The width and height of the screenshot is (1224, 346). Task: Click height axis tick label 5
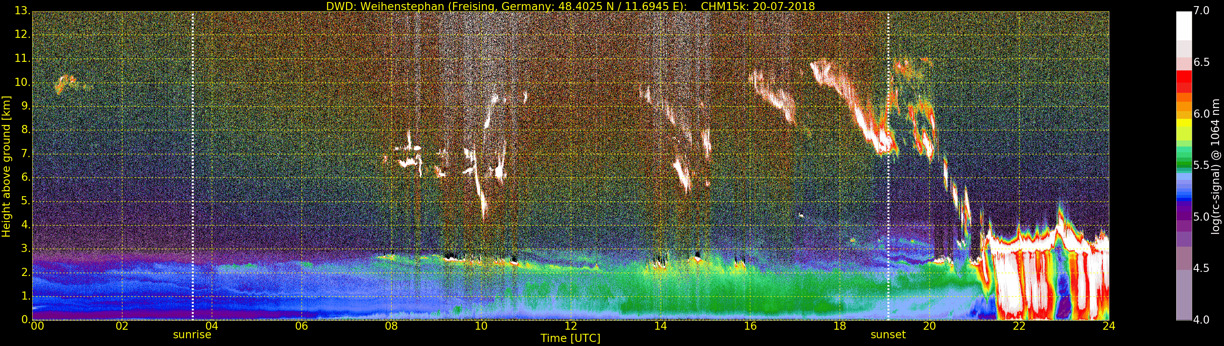26,201
